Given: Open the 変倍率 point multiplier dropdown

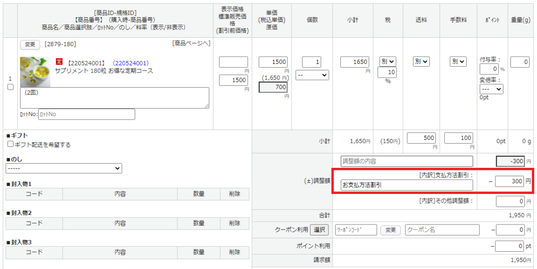Looking at the screenshot, I should point(491,89).
